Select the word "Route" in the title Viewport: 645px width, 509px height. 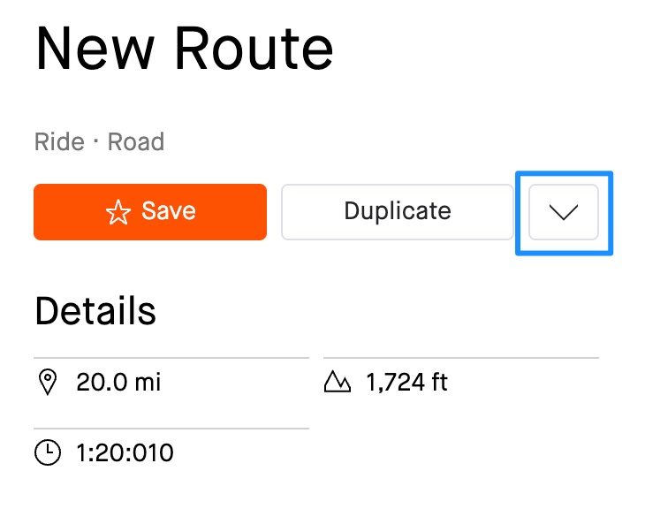(x=254, y=49)
